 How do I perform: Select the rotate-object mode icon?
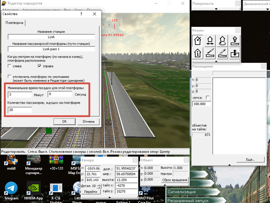point(222,41)
